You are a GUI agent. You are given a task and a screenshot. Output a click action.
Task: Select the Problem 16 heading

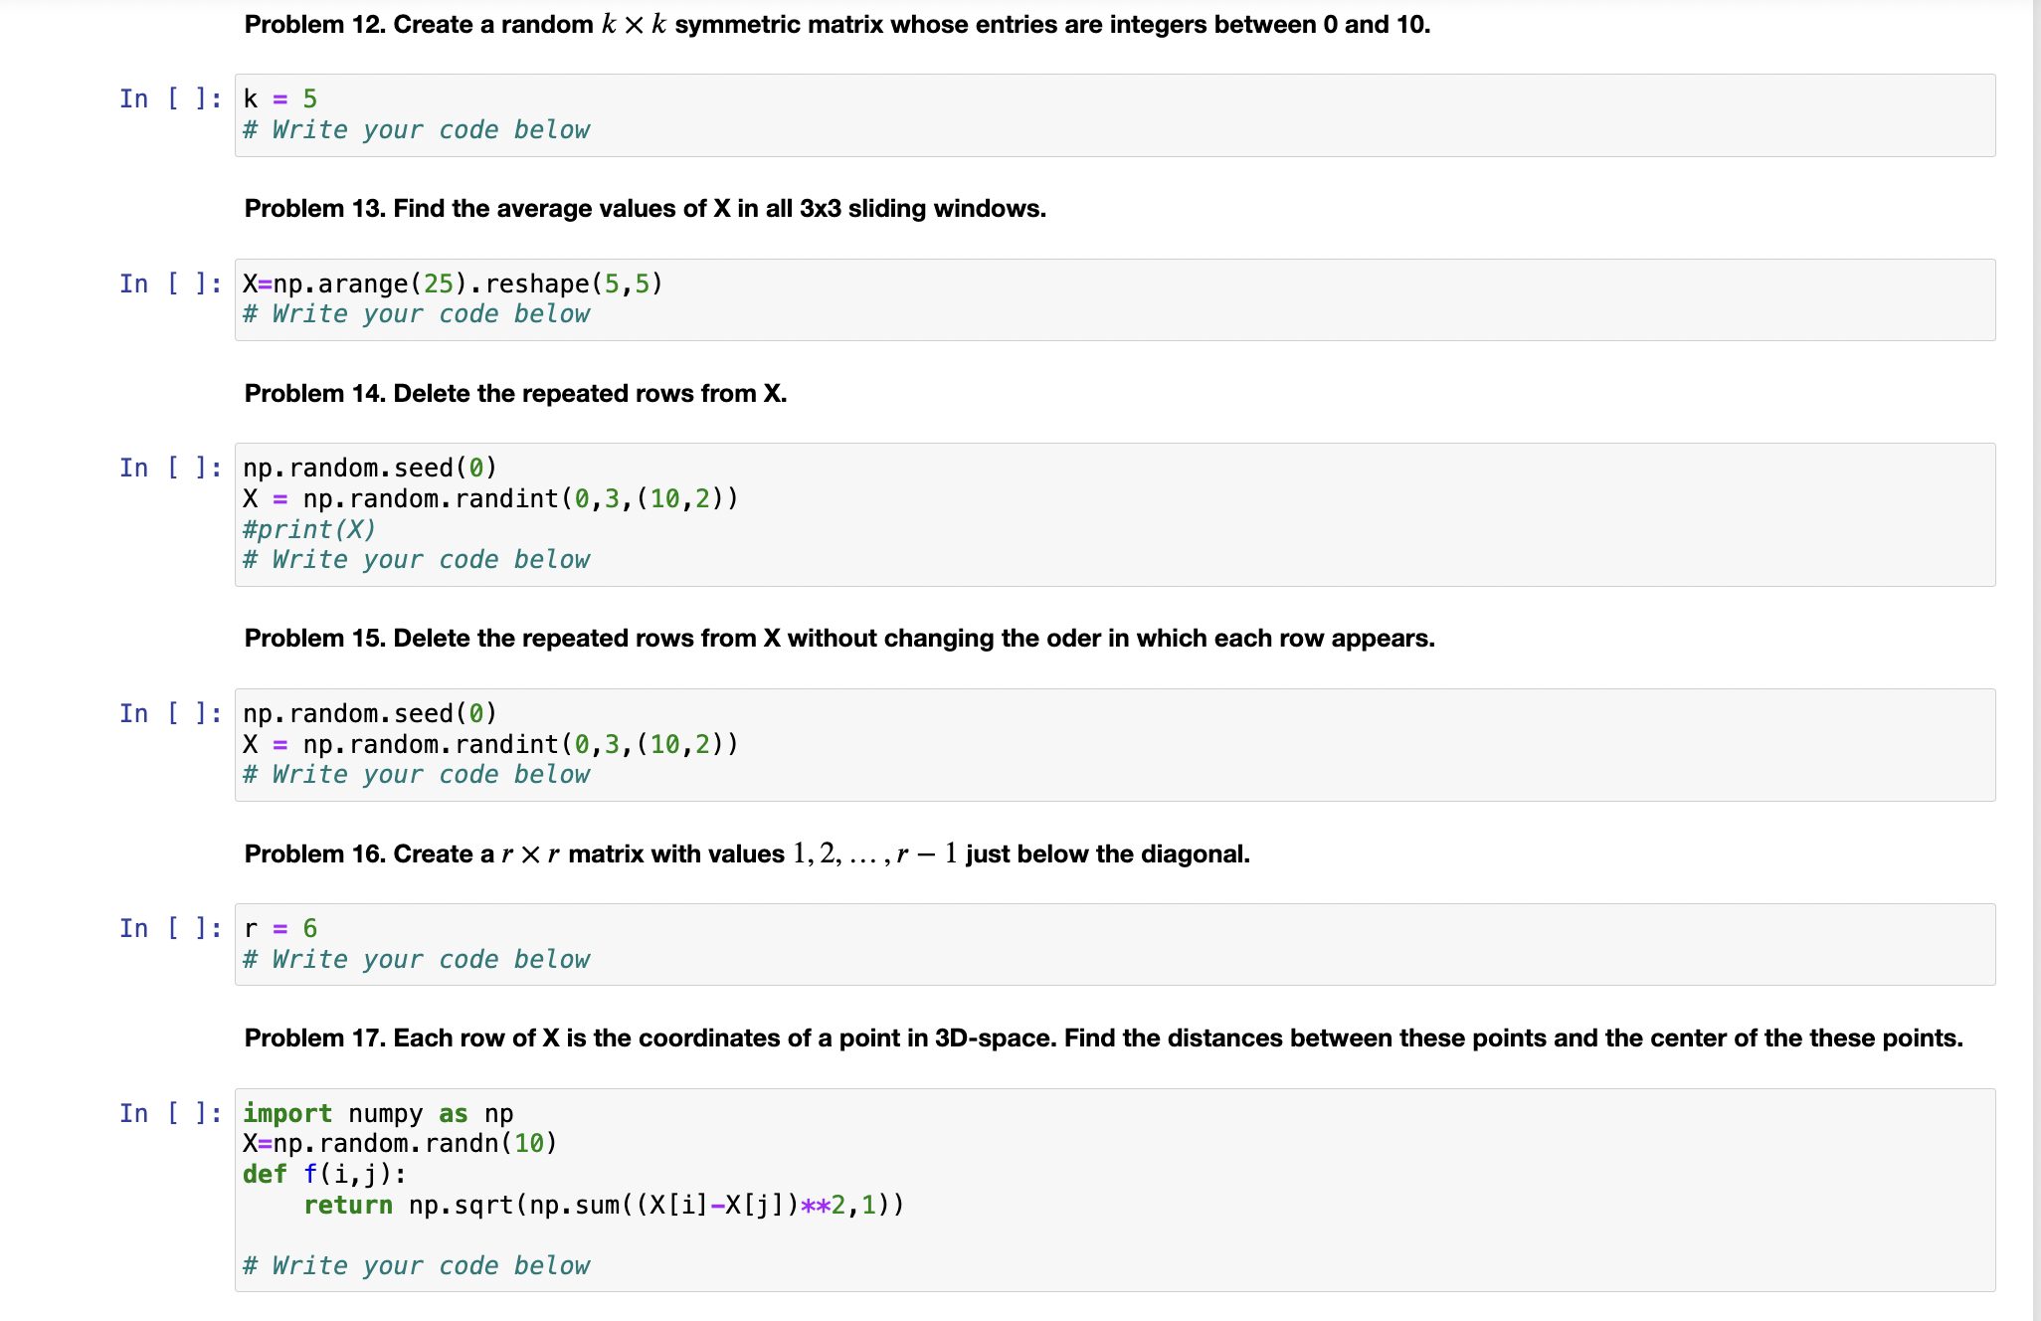(x=746, y=853)
